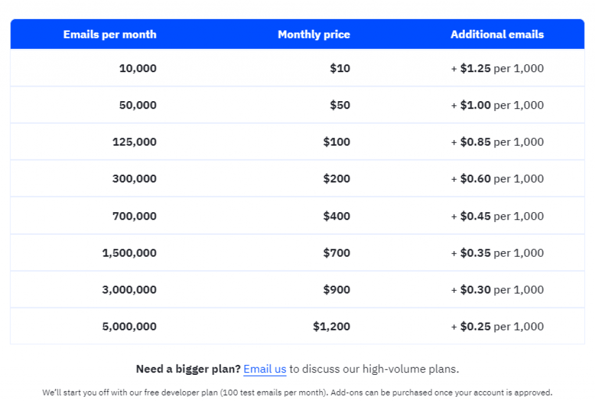This screenshot has width=595, height=401.
Task: Click the "Emails per month" column header
Action: (x=110, y=34)
